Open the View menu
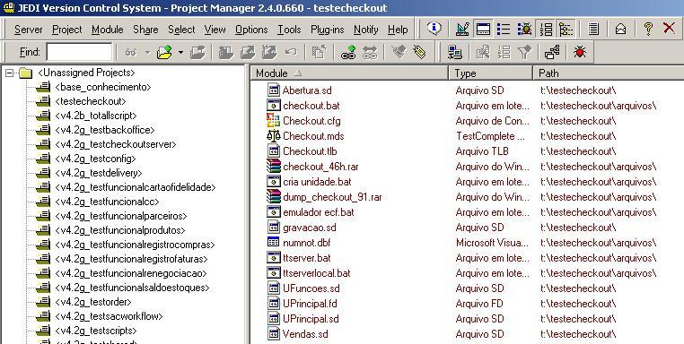Viewport: 684px width, 344px height. click(215, 30)
